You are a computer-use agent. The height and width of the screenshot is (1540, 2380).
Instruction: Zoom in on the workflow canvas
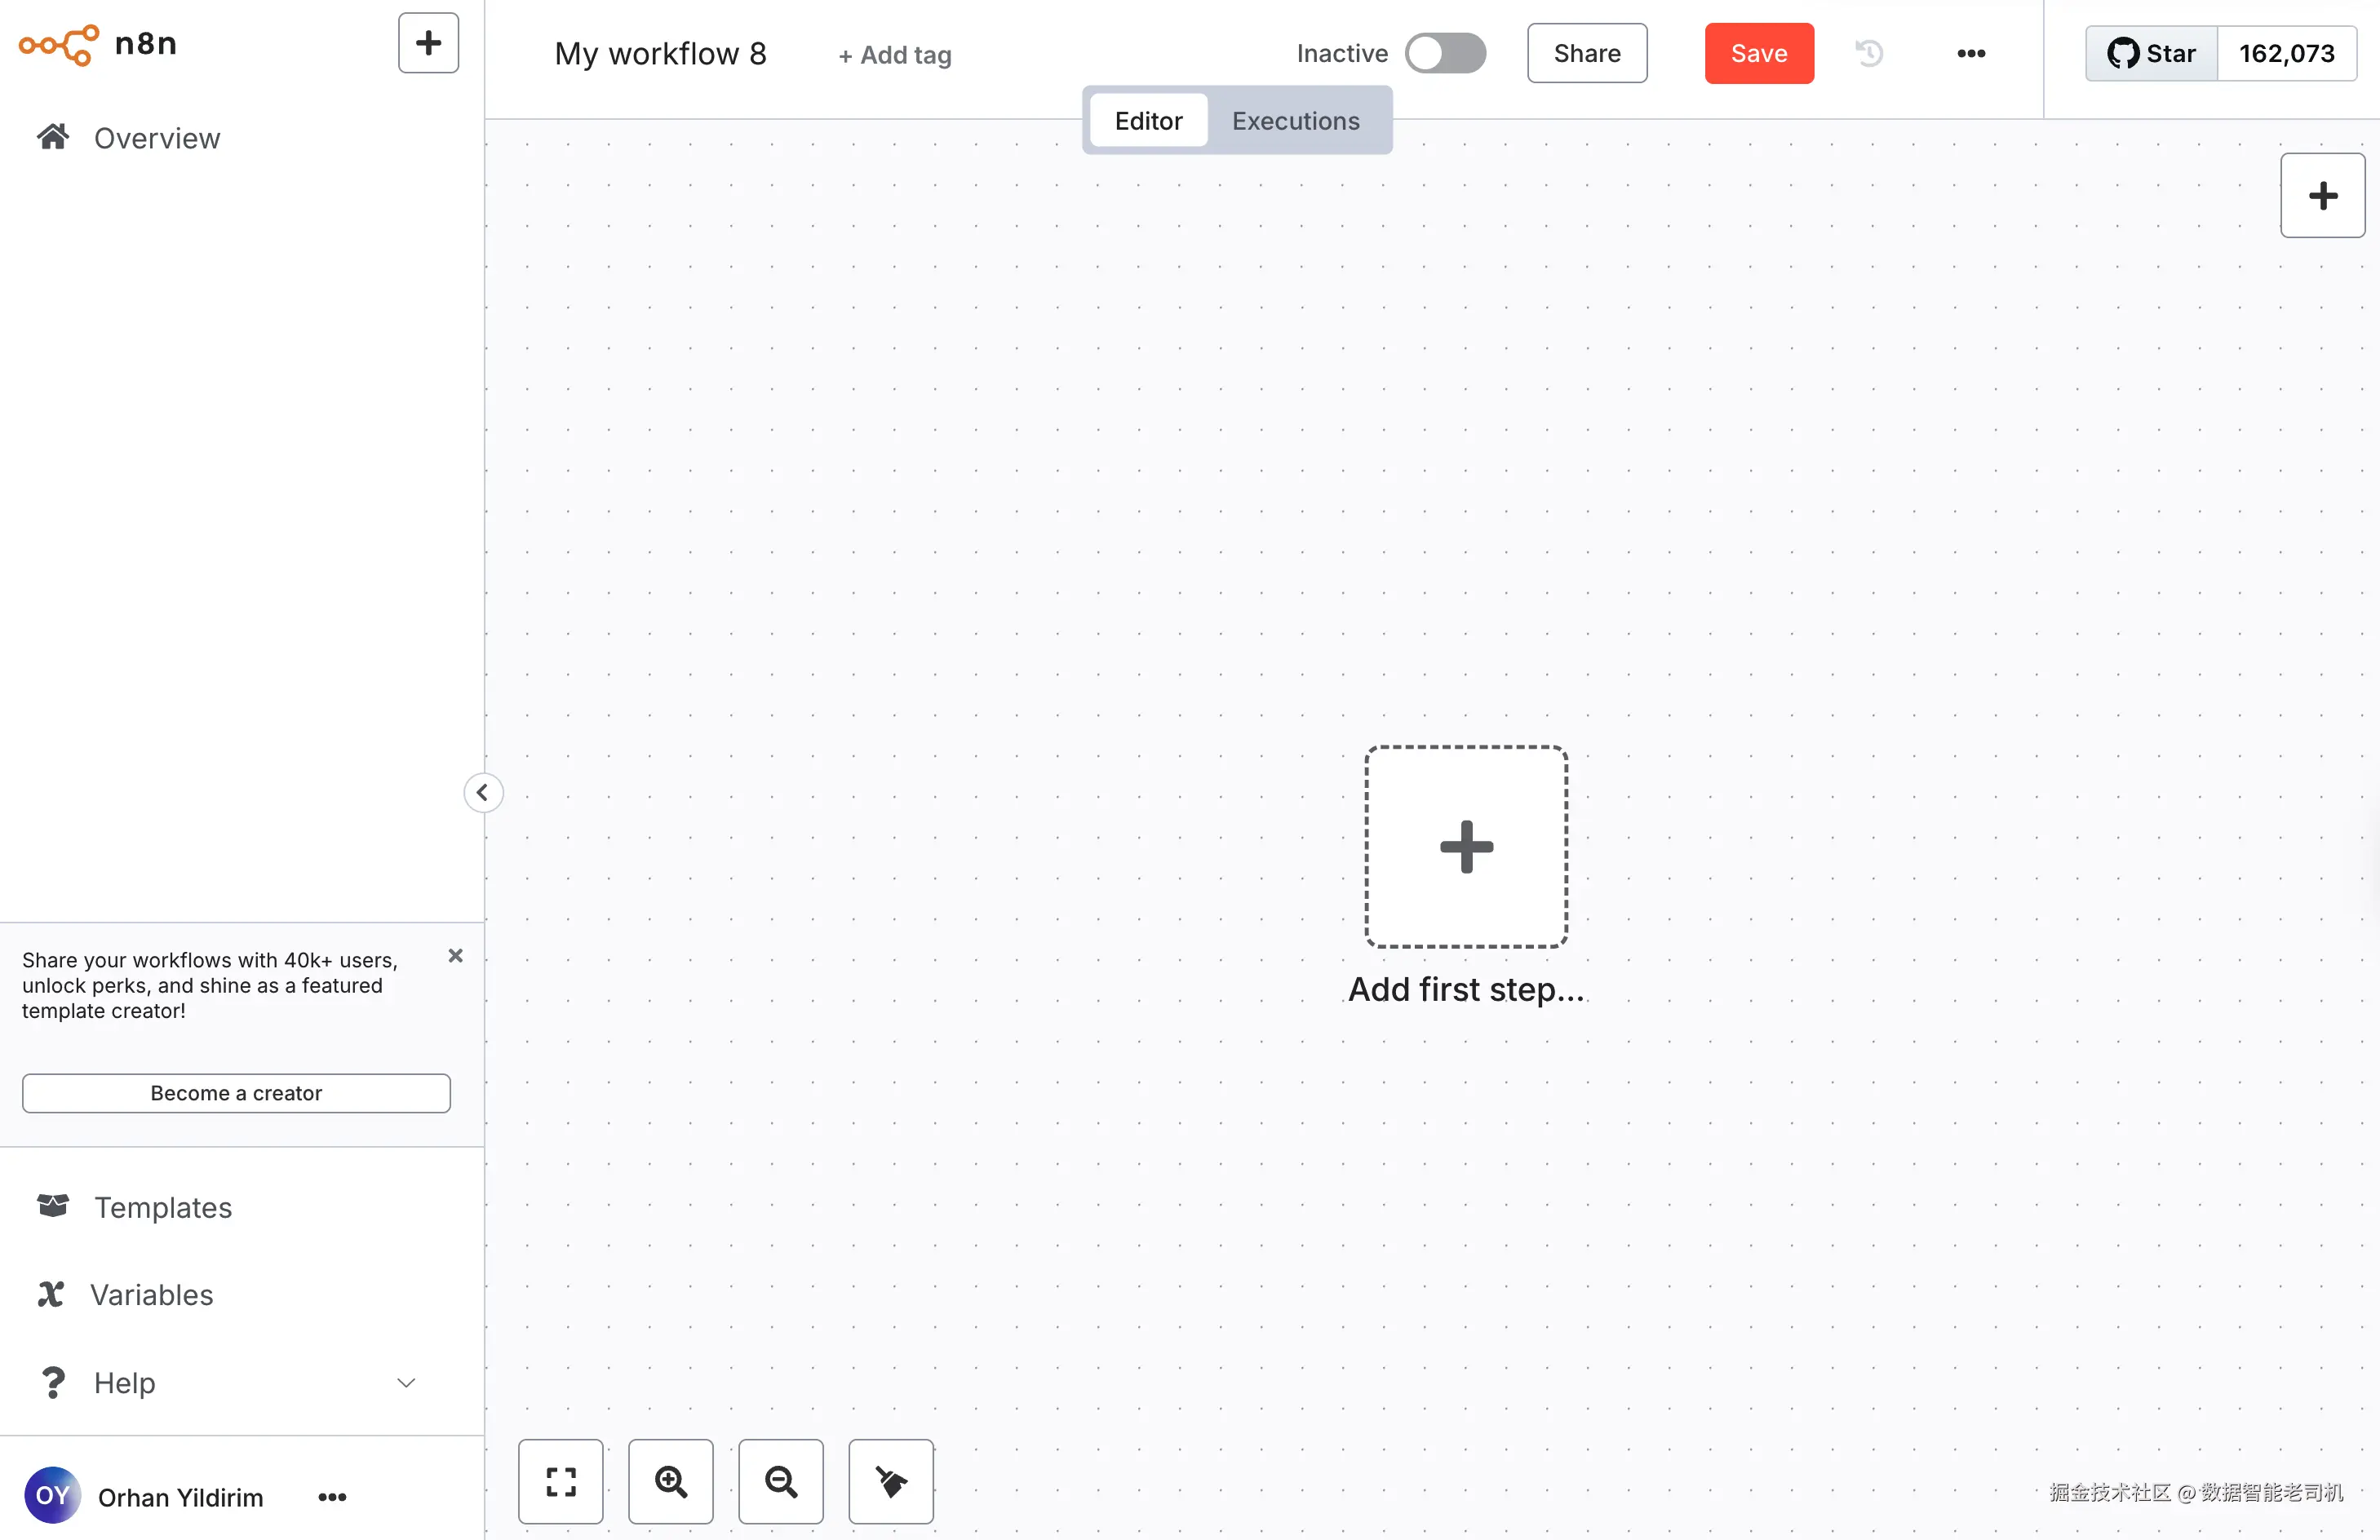(670, 1481)
